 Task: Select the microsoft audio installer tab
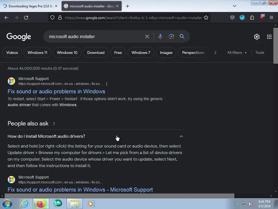(x=92, y=6)
